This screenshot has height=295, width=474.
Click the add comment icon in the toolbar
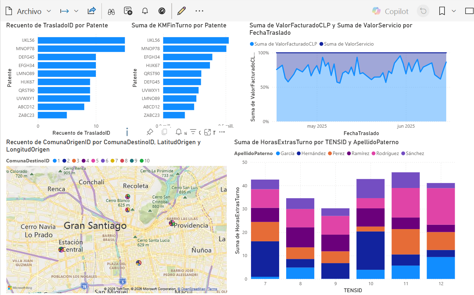point(128,11)
